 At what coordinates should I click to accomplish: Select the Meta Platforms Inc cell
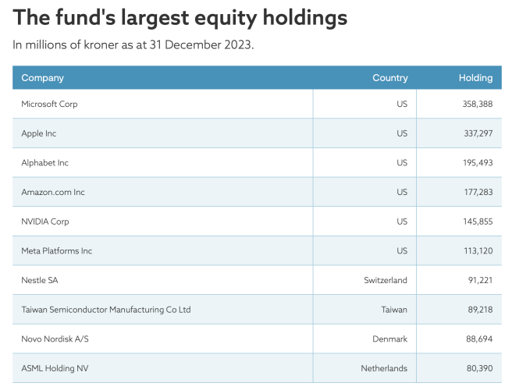(57, 251)
